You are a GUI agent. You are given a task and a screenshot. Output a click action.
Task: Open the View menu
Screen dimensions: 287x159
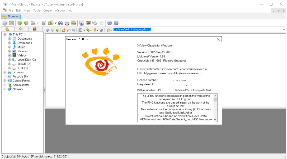(x=27, y=11)
